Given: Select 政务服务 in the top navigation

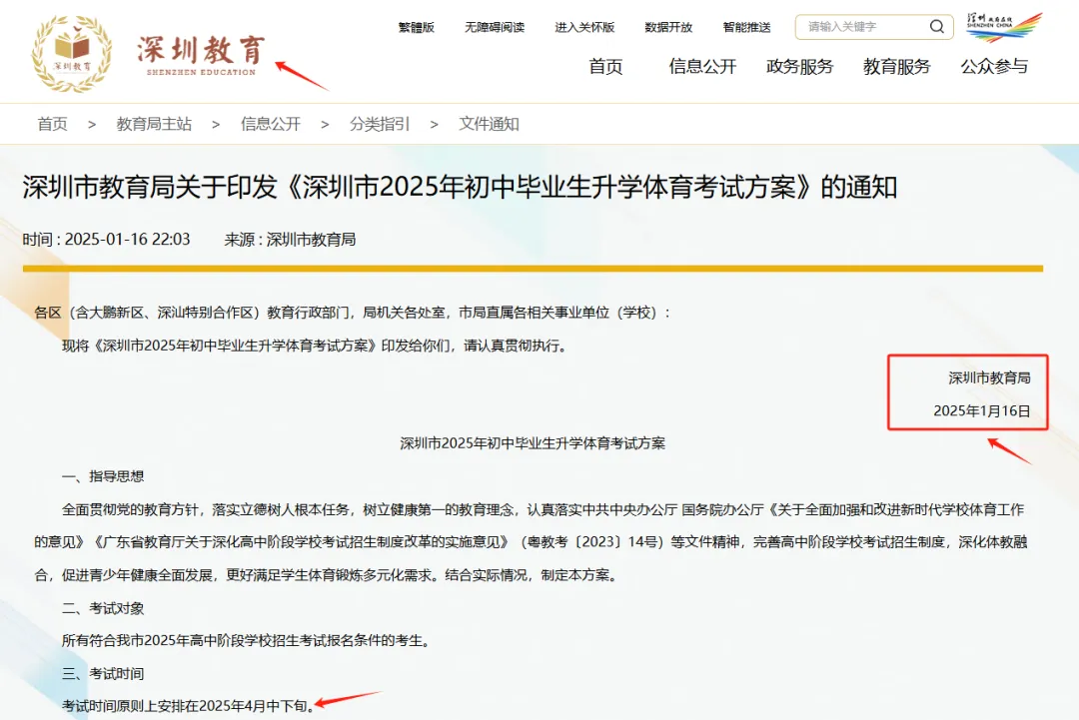Looking at the screenshot, I should click(798, 67).
